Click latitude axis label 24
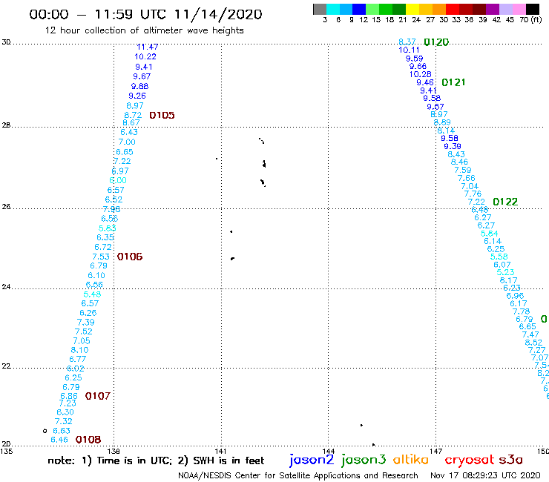This screenshot has width=549, height=482. [6, 287]
